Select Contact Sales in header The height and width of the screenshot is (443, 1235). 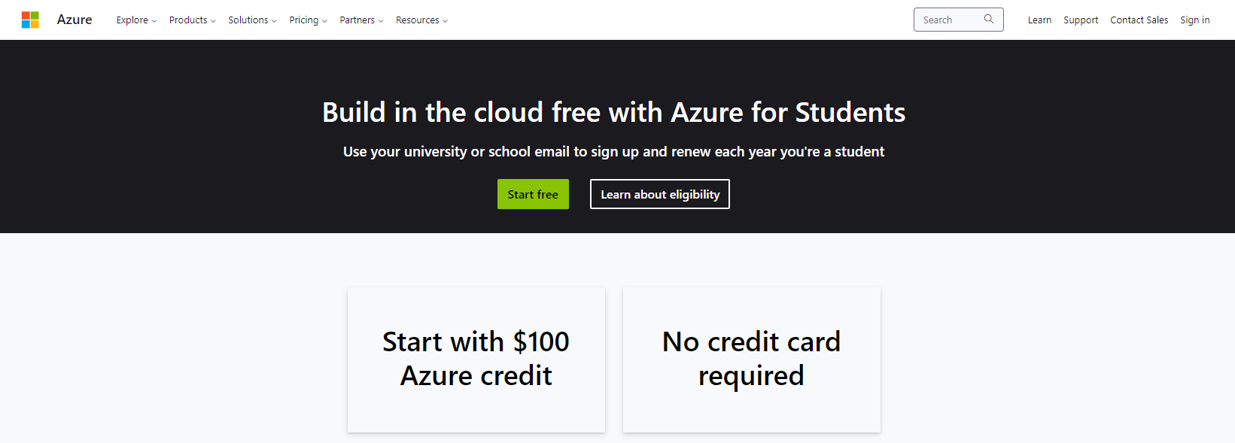coord(1139,20)
